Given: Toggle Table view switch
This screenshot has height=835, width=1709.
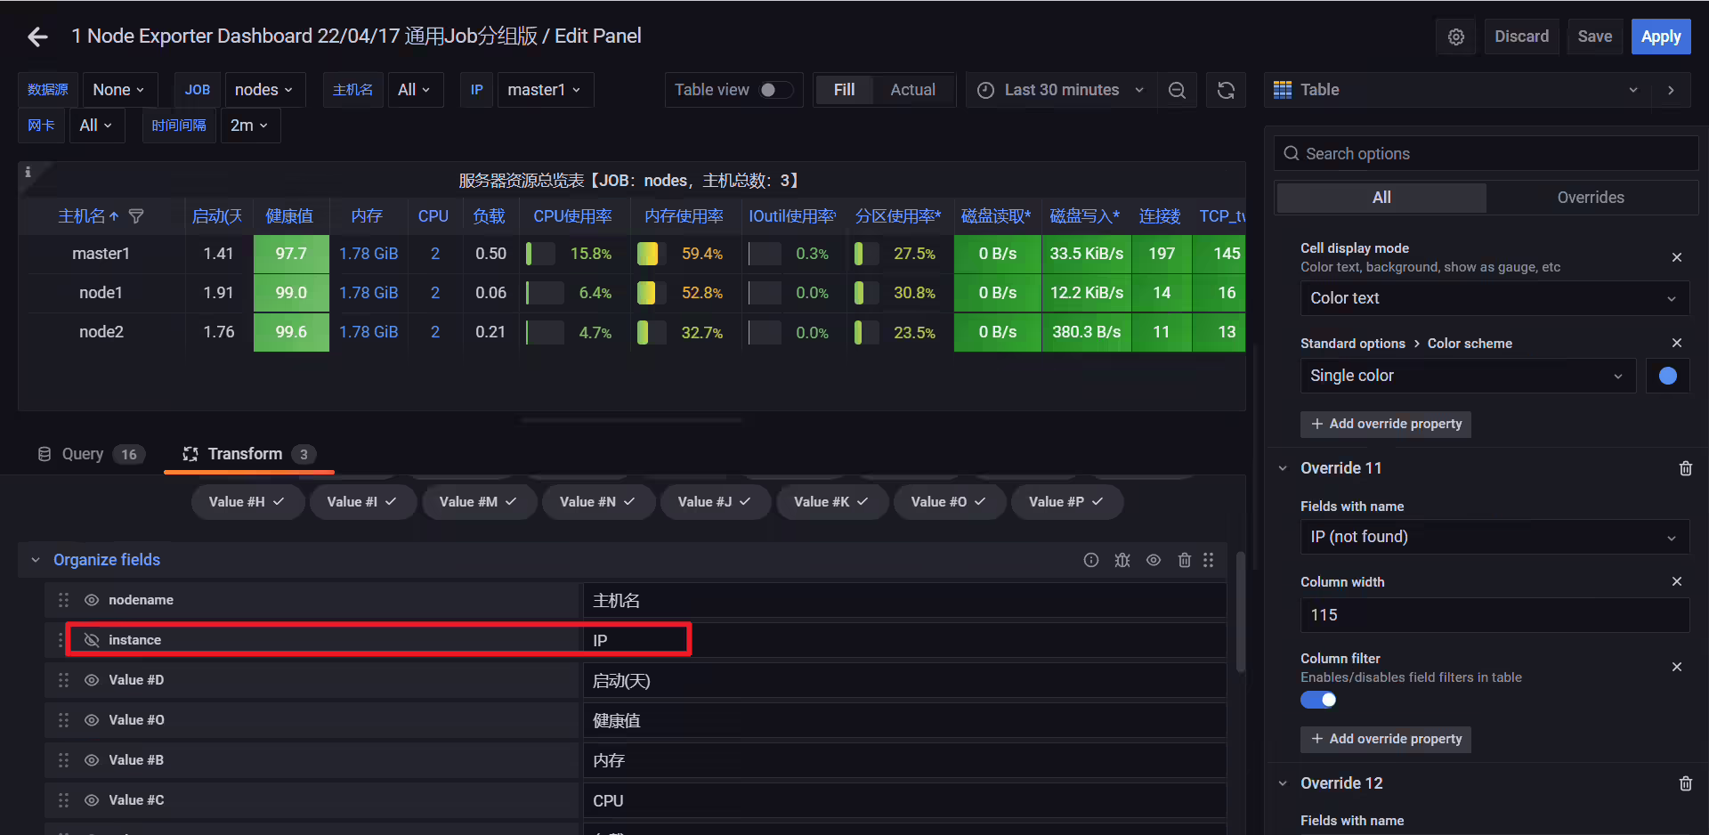Looking at the screenshot, I should (775, 90).
